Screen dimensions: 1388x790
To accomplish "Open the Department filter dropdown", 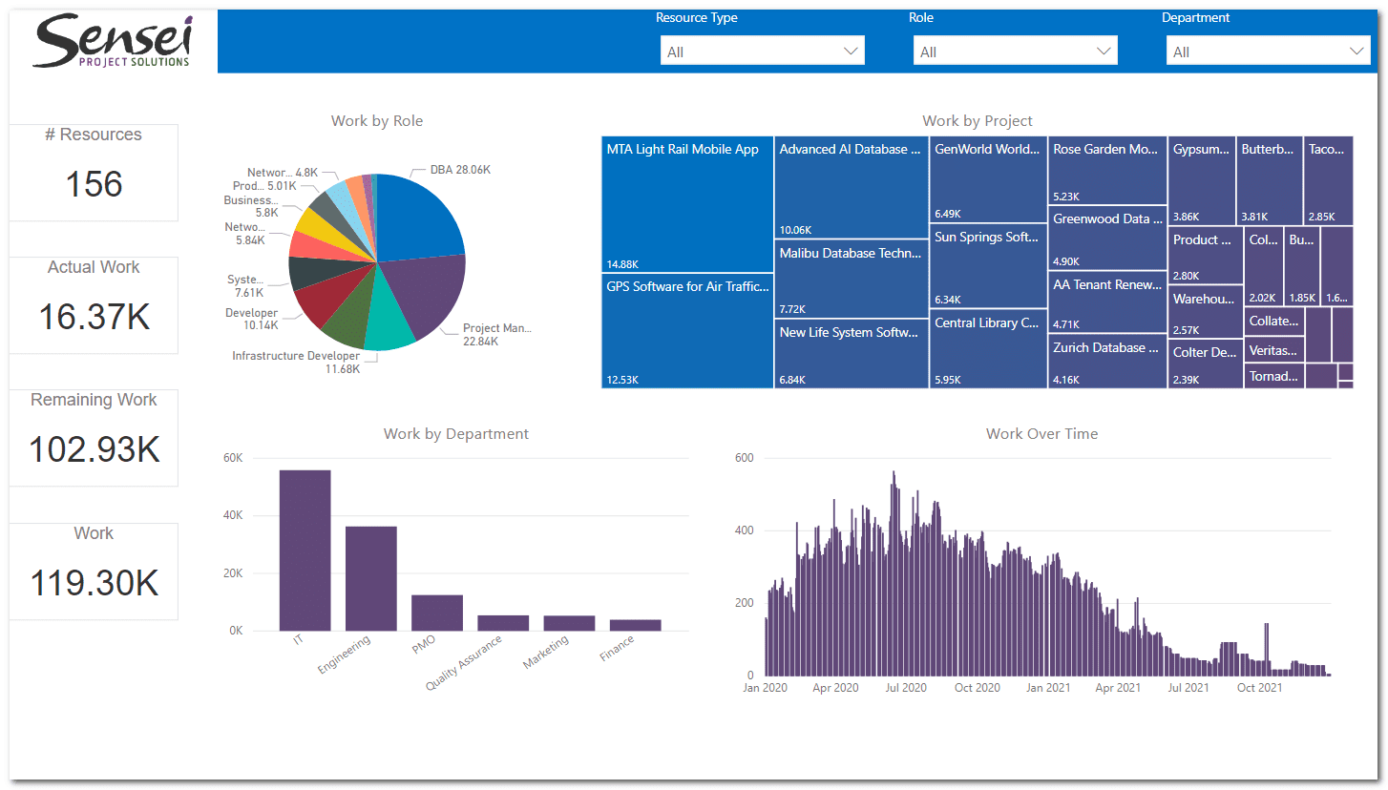I will coord(1268,52).
